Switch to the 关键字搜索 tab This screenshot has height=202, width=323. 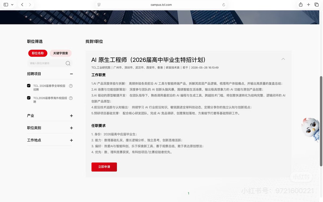click(x=61, y=53)
